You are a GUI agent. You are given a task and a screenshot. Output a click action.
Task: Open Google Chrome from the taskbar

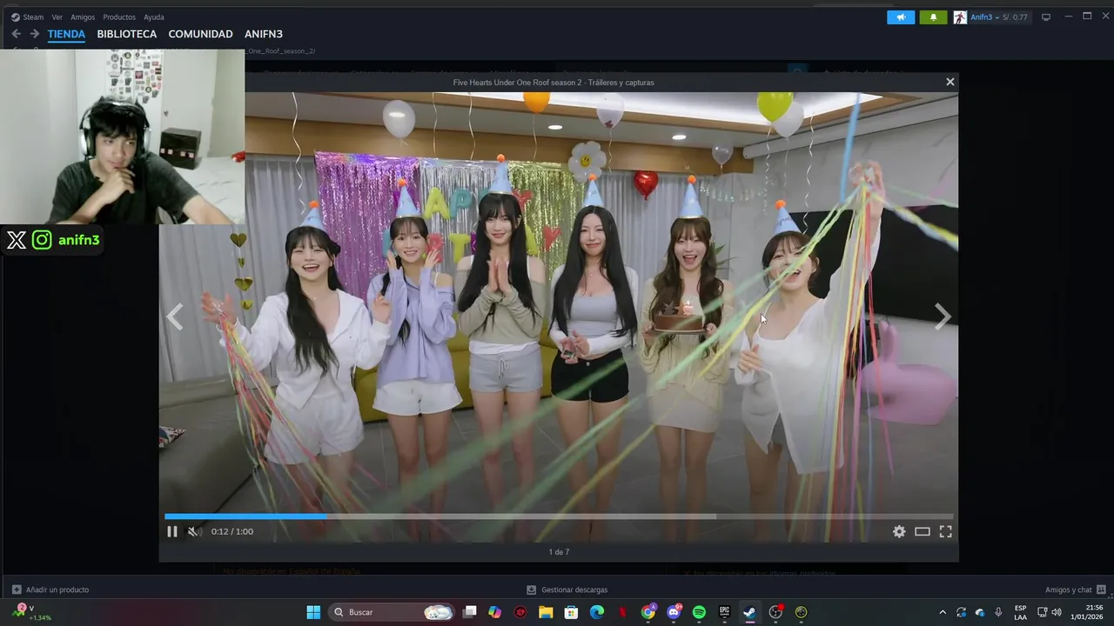pos(648,612)
